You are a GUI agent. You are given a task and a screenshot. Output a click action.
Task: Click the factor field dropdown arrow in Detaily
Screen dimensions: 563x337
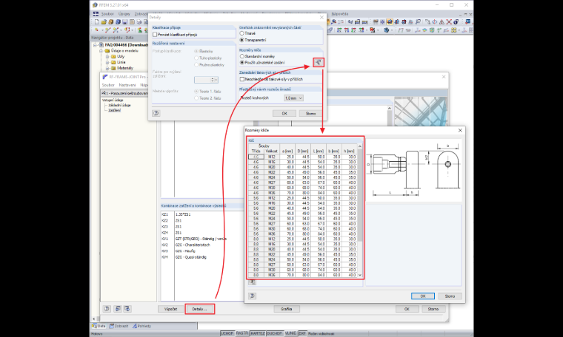[216, 80]
